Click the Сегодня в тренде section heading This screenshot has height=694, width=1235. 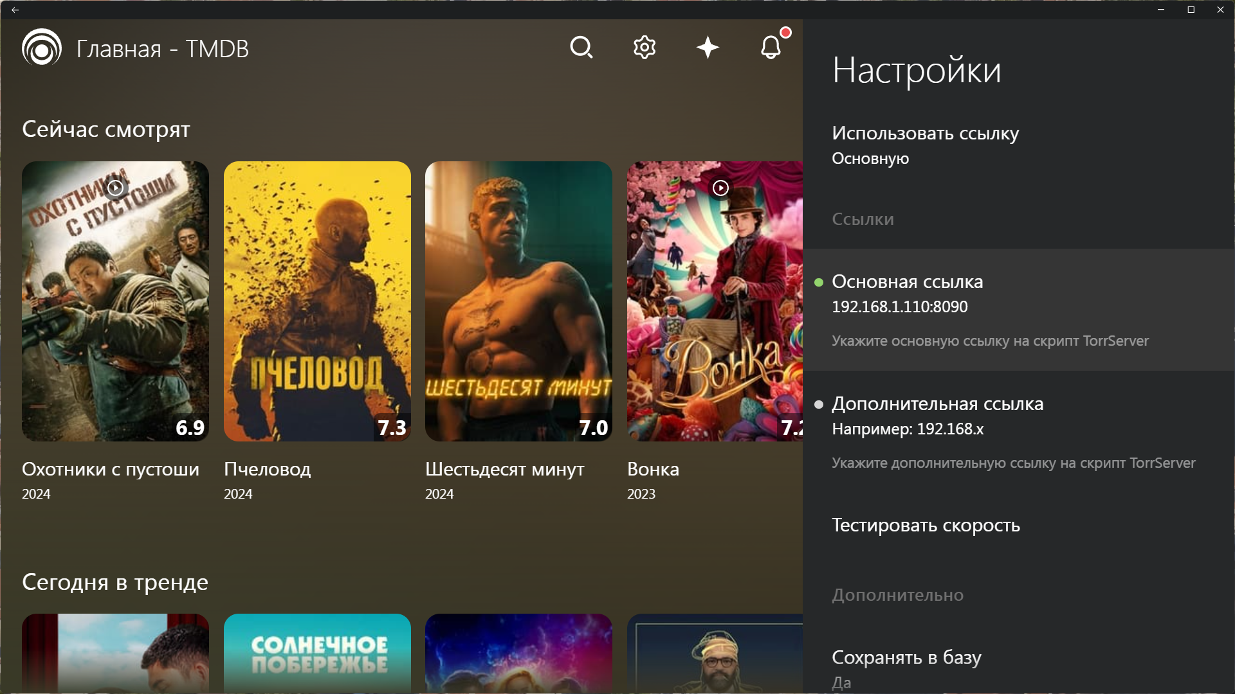click(x=115, y=582)
